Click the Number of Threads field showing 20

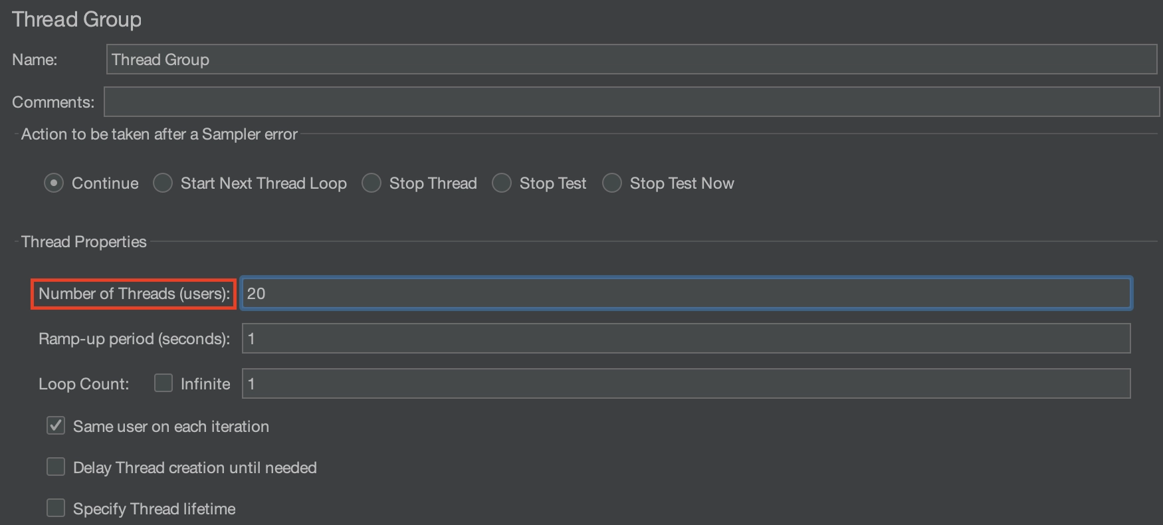687,293
